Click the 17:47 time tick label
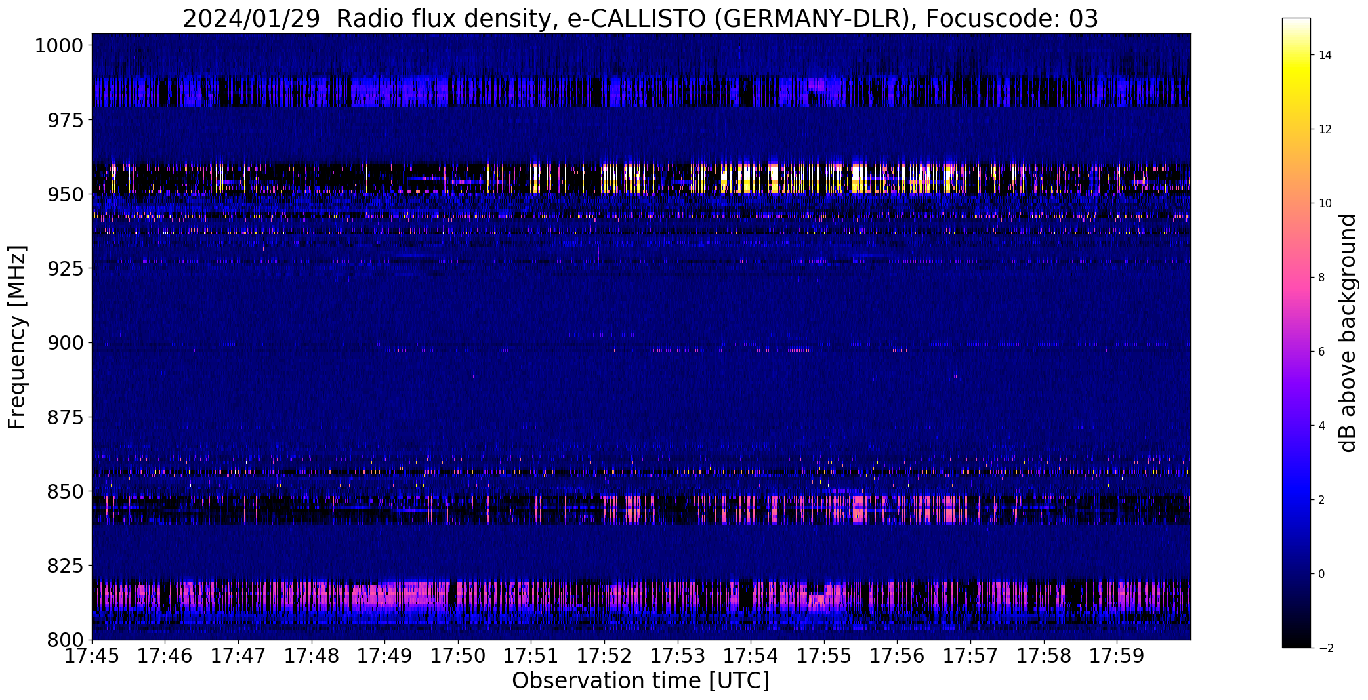This screenshot has height=700, width=1368. 238,656
